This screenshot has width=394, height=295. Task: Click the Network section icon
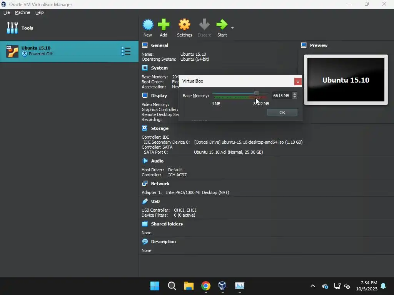point(145,183)
